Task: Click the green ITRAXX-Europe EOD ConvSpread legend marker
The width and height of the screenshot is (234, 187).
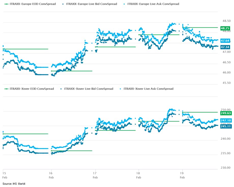Action: click(x=6, y=4)
